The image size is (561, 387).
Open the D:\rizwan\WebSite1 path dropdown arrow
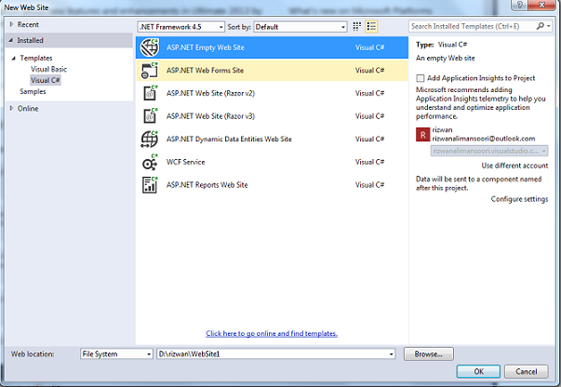(x=391, y=354)
